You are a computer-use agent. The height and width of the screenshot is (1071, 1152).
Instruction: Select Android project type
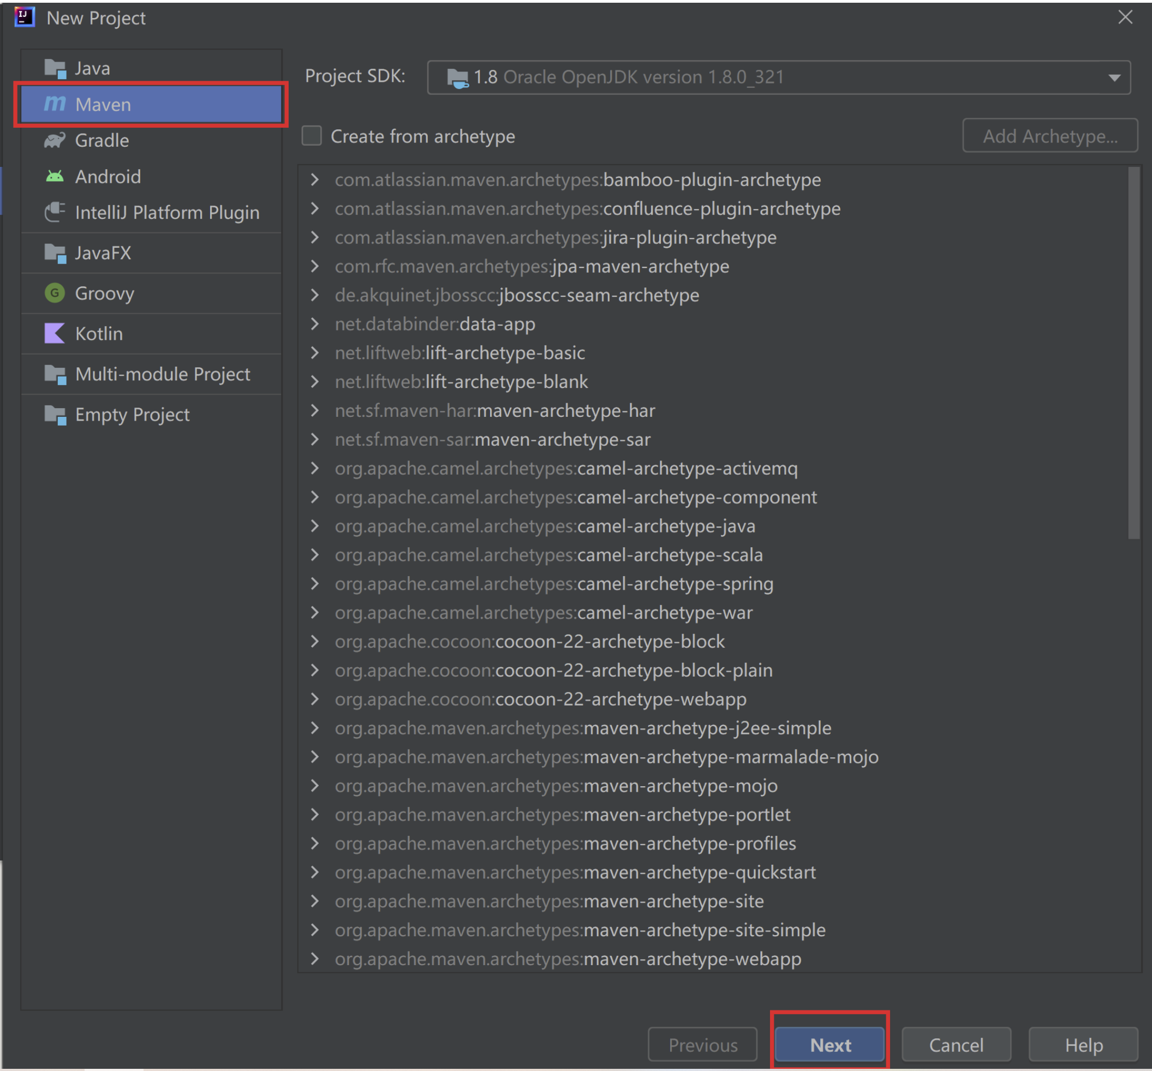click(151, 176)
